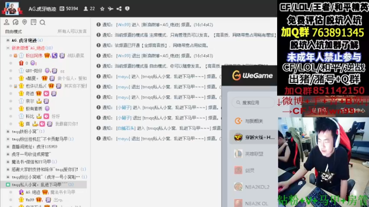Expand the tmqq粉丝挂机区 sub-channel
Image resolution: width=369 pixels, height=207 pixels.
click(8, 139)
